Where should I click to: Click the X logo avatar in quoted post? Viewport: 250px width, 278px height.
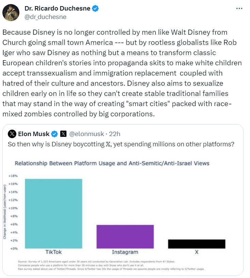[x=12, y=133]
